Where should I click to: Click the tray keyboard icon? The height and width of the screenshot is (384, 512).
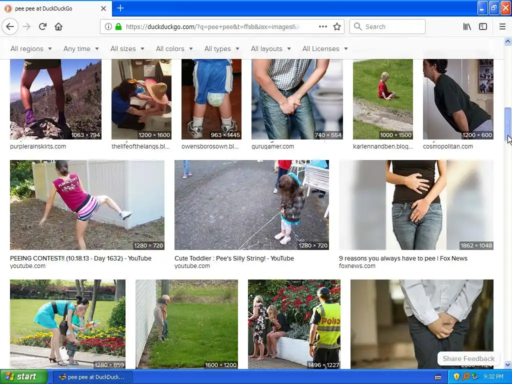(438, 377)
